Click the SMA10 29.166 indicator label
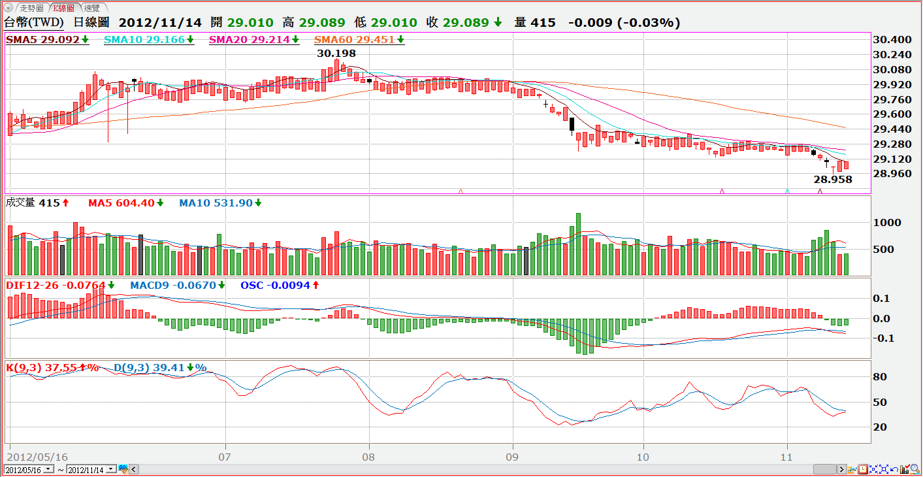This screenshot has width=923, height=477. [x=149, y=40]
